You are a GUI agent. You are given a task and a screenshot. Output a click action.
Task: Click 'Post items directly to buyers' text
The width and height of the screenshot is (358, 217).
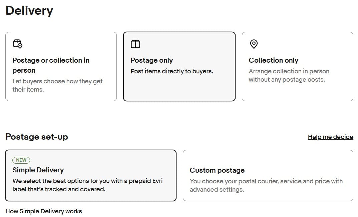pos(172,71)
